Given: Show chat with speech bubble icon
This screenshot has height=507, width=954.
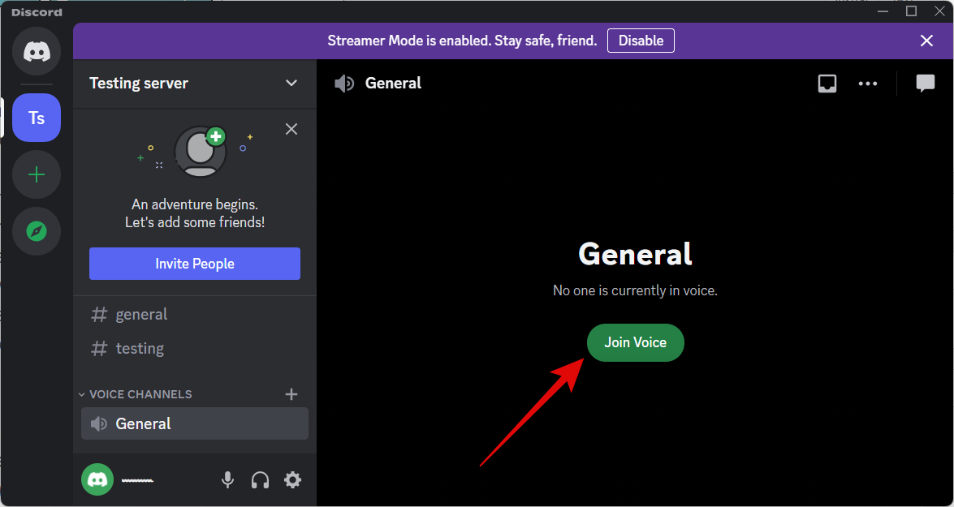Looking at the screenshot, I should point(926,84).
